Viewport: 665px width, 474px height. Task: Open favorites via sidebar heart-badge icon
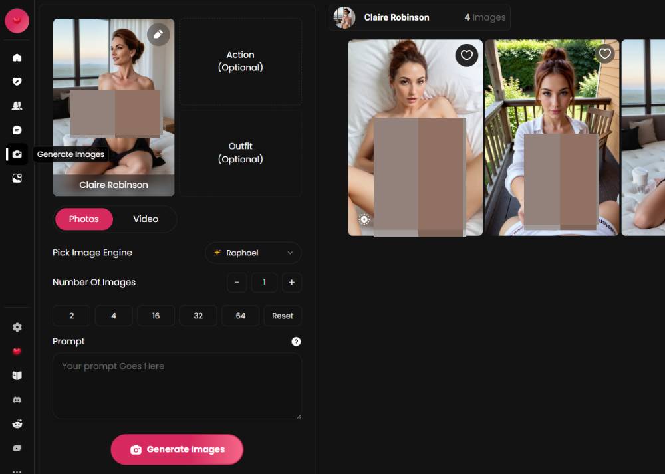(17, 81)
